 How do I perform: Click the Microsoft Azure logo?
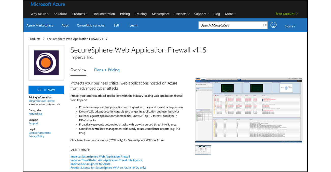(48, 4)
